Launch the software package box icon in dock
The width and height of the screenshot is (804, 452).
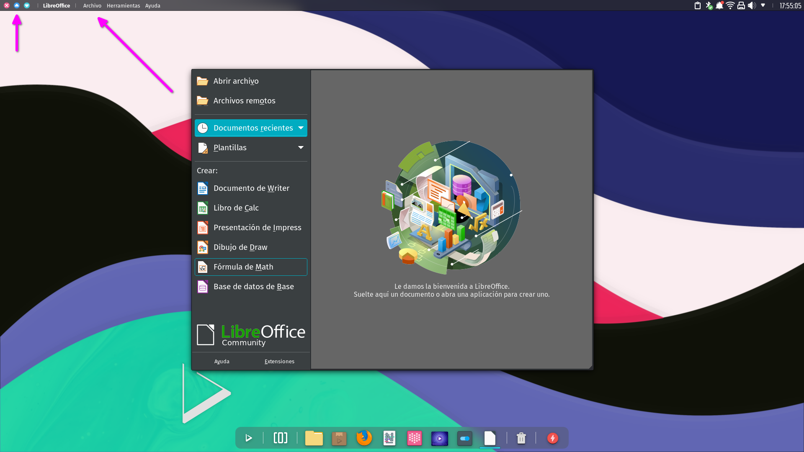coord(339,438)
